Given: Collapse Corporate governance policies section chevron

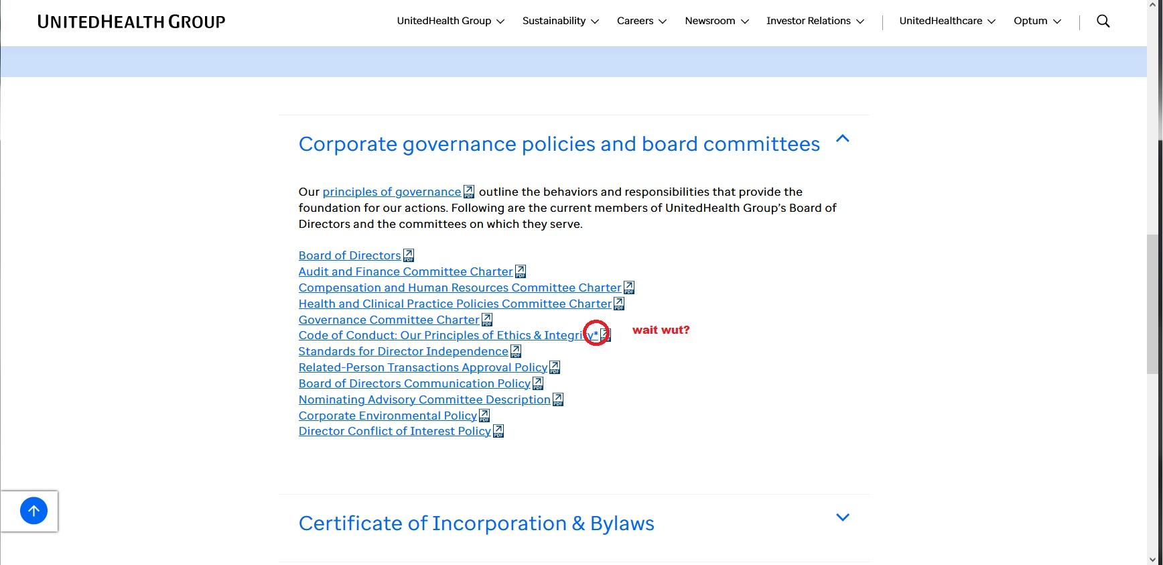Looking at the screenshot, I should point(843,139).
